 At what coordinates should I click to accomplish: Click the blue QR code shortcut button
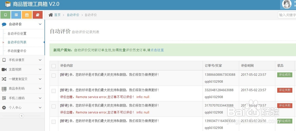click(x=16, y=15)
